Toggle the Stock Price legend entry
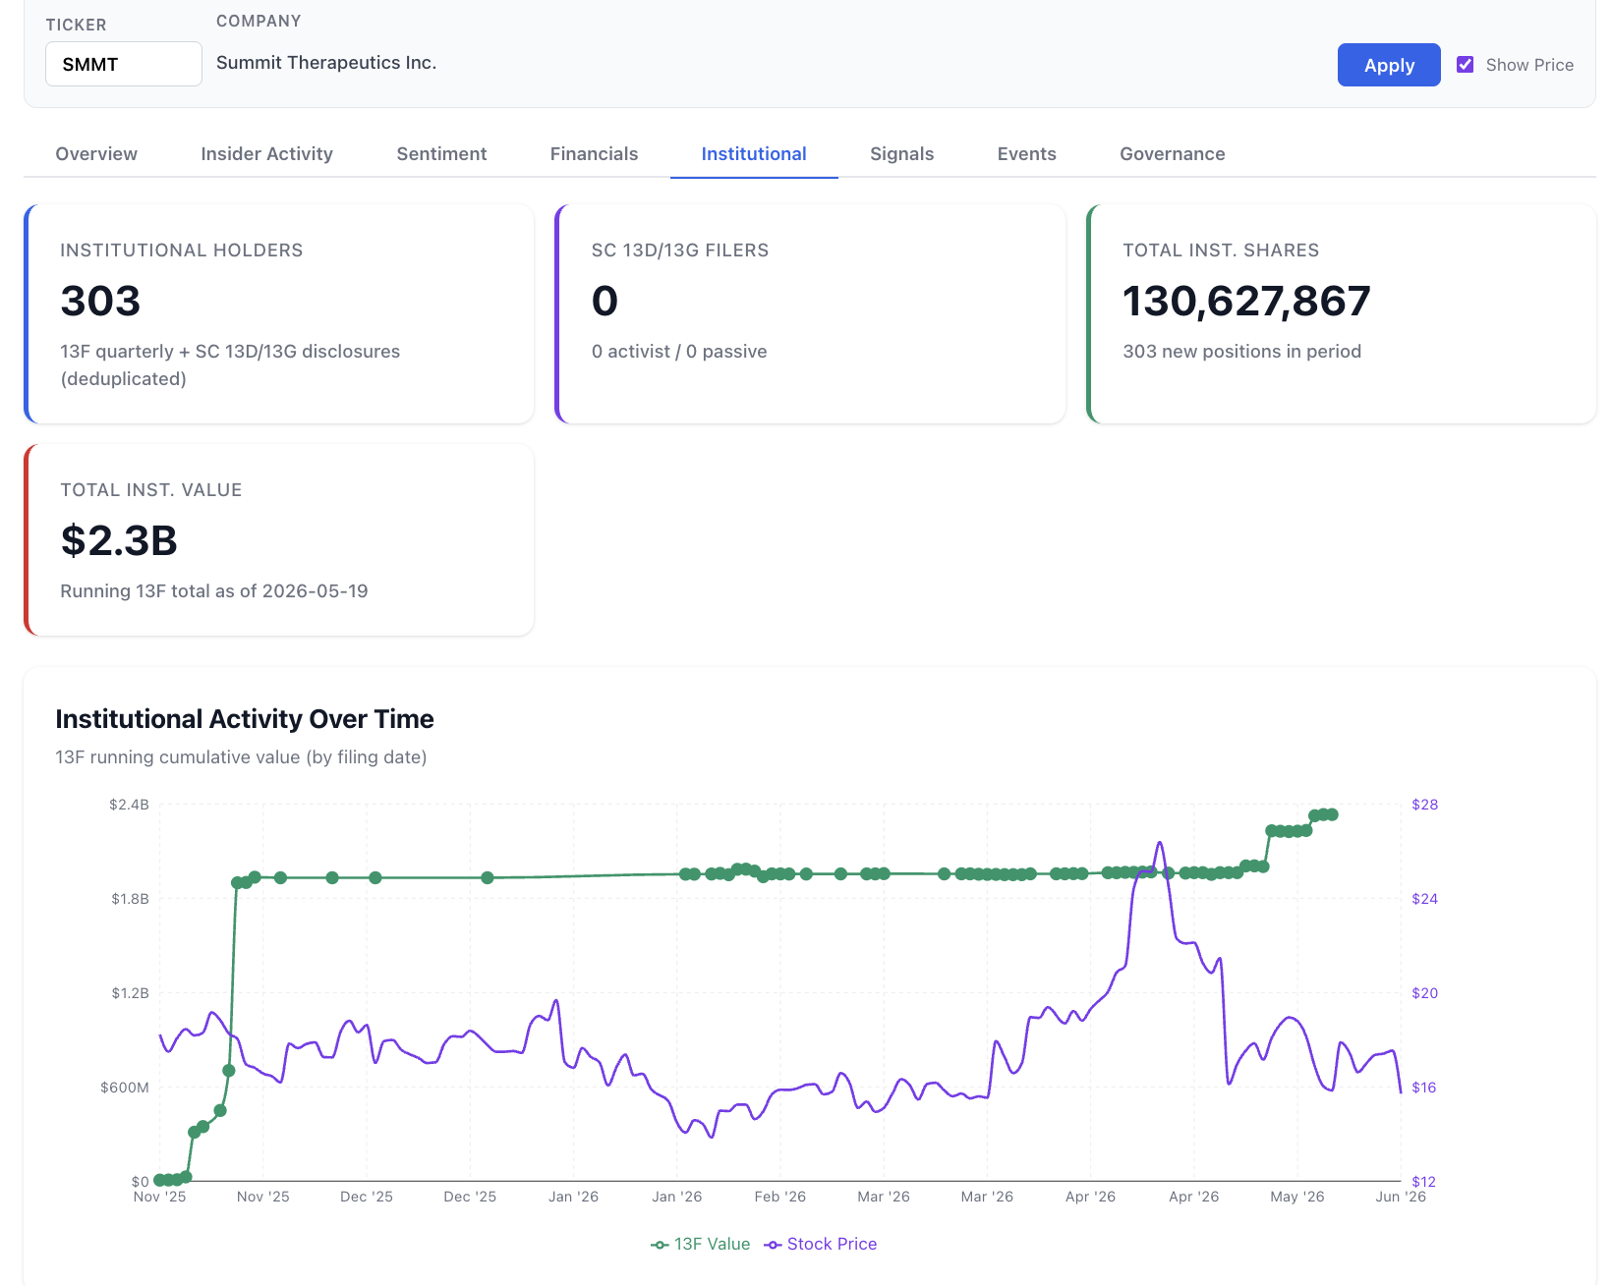Screen dimensions: 1612x1285 tap(821, 1244)
